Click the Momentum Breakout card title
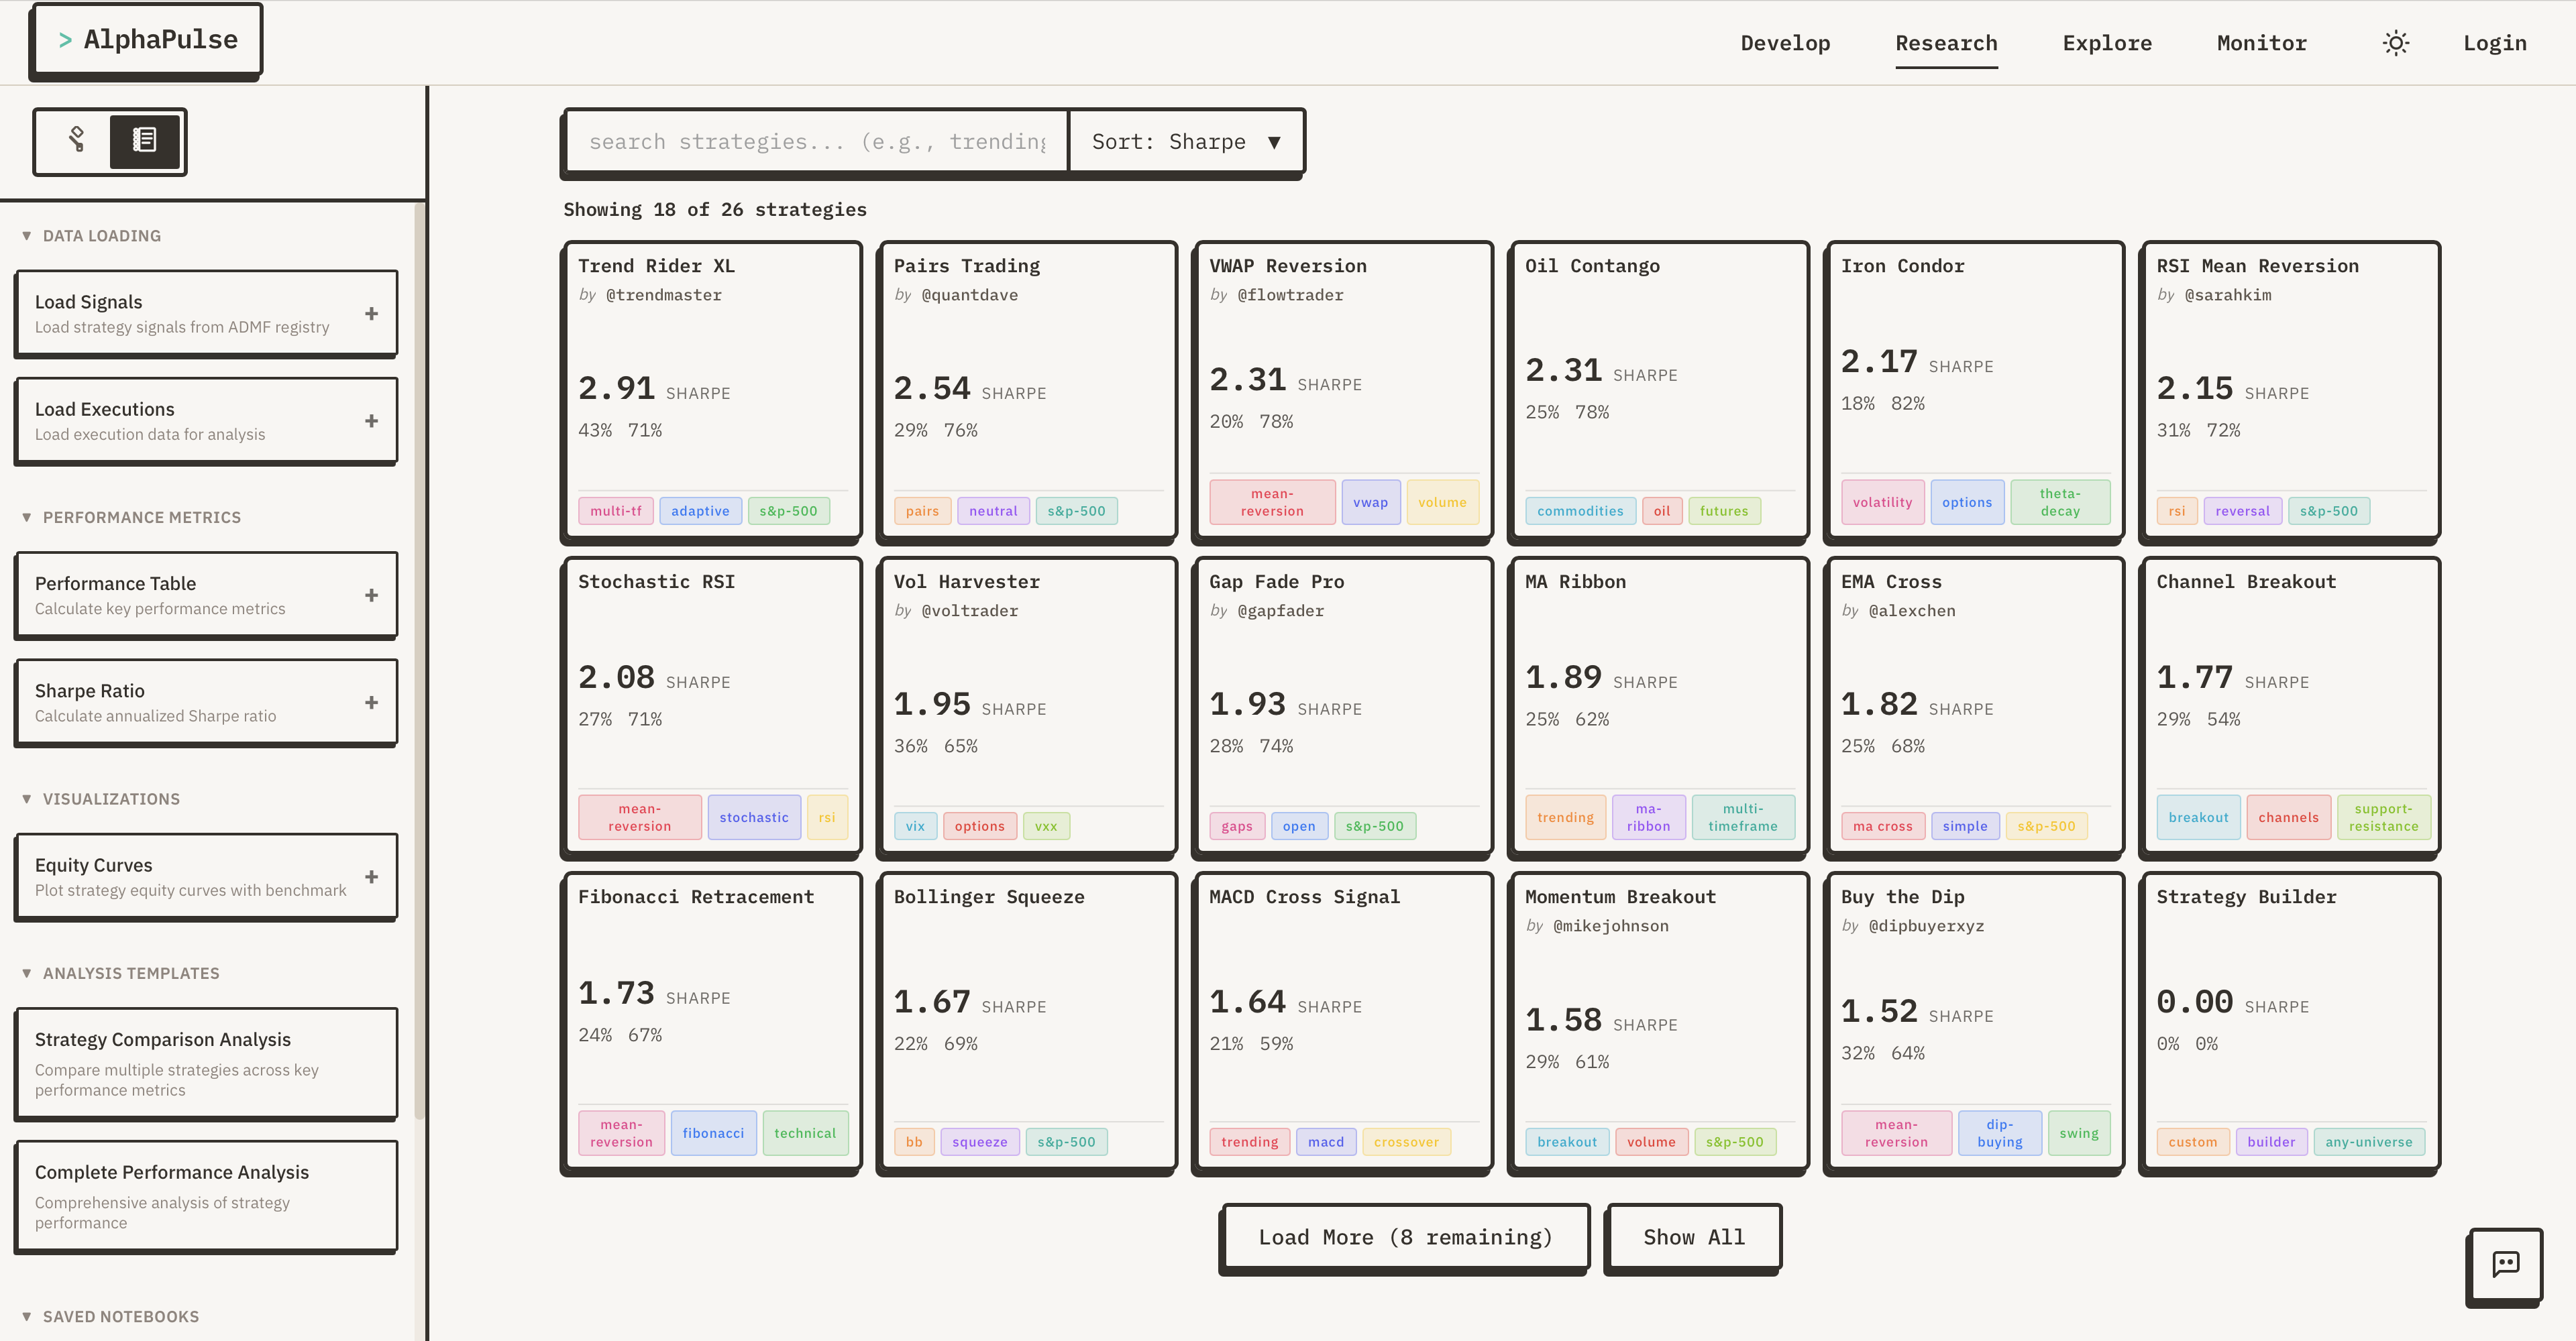The image size is (2576, 1341). [1620, 897]
